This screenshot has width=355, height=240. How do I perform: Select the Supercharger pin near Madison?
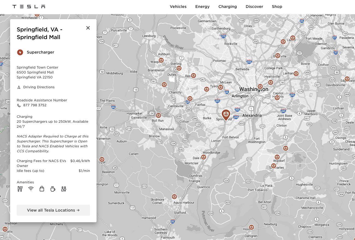pyautogui.click(x=5, y=229)
